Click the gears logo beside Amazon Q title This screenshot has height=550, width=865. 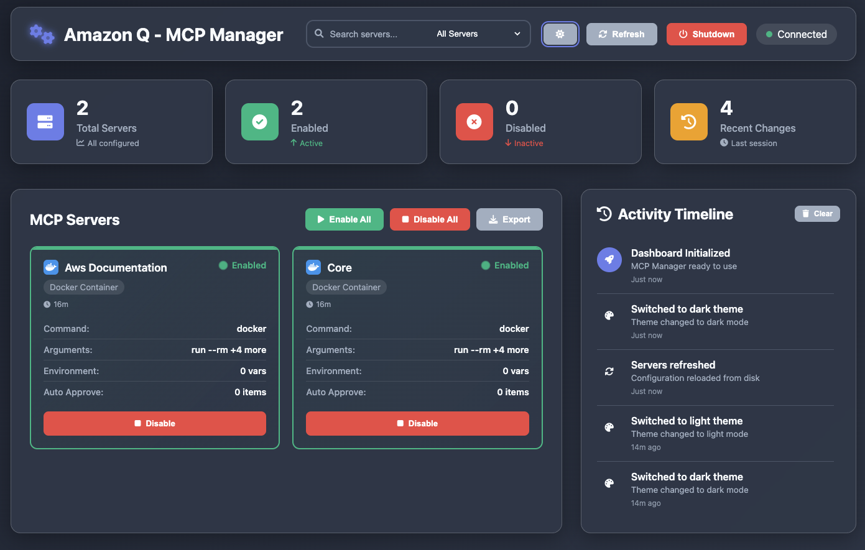tap(42, 34)
